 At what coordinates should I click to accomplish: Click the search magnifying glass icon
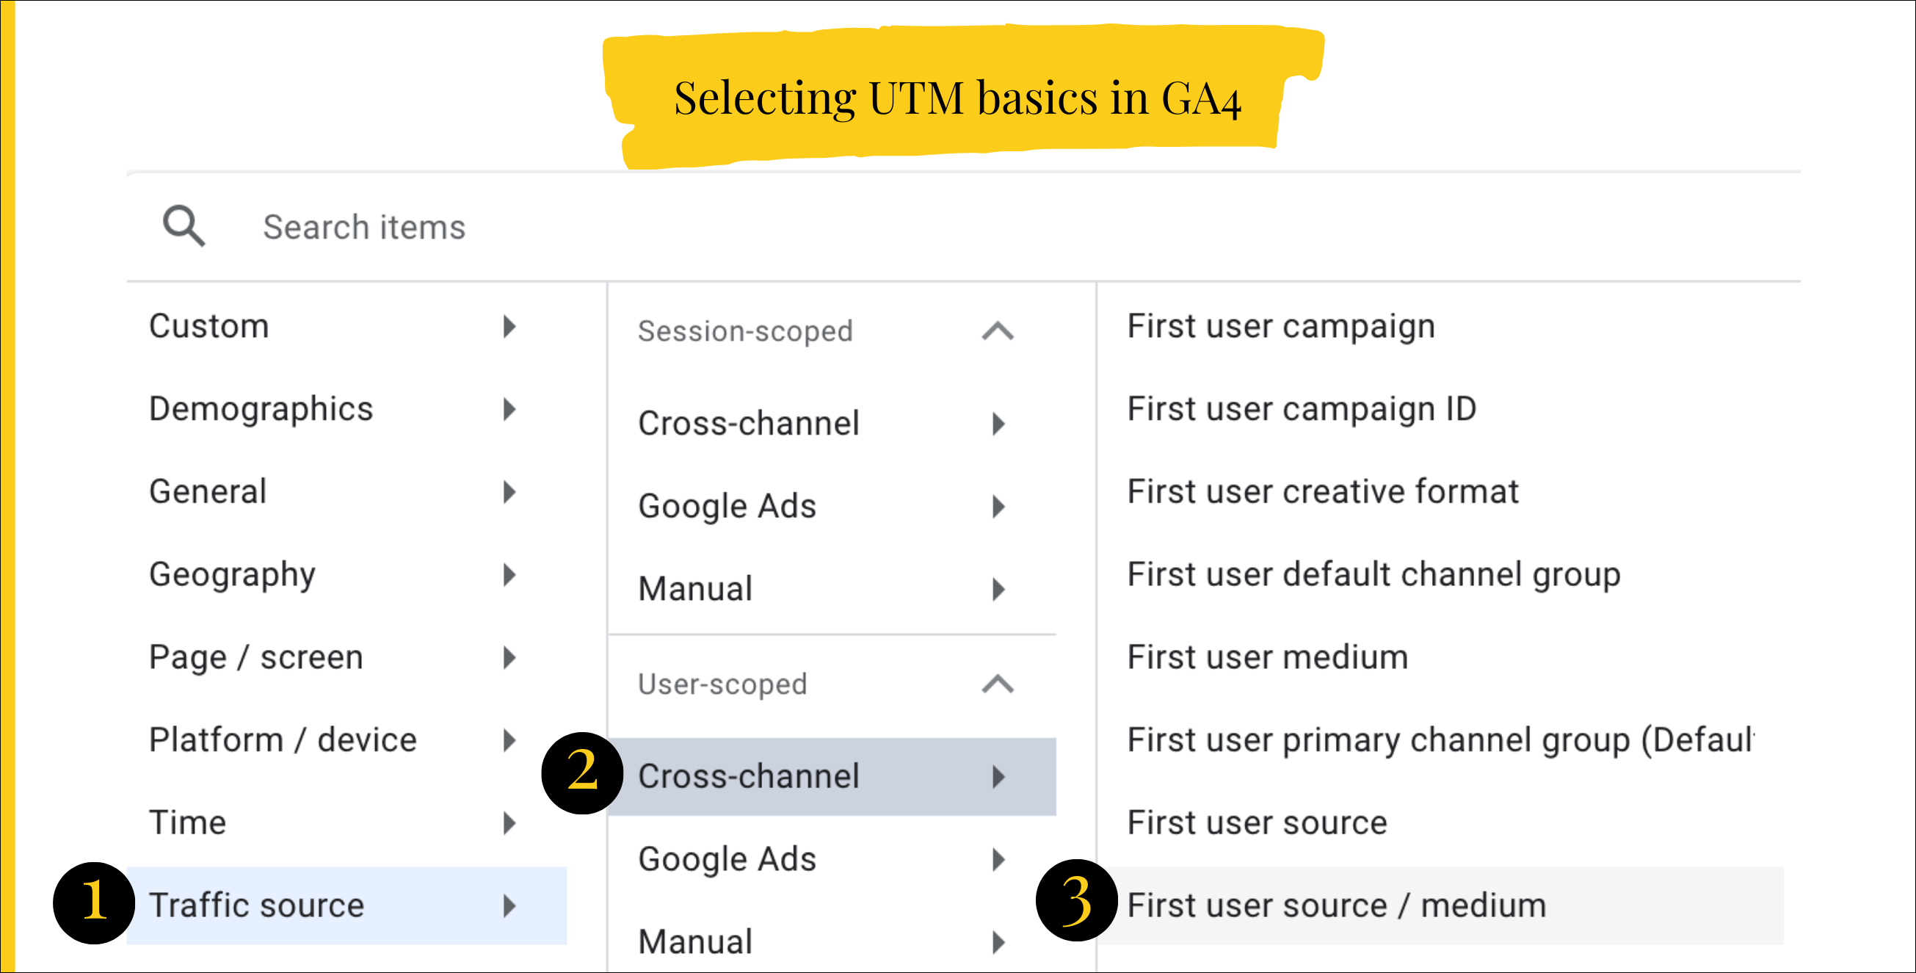pyautogui.click(x=182, y=225)
